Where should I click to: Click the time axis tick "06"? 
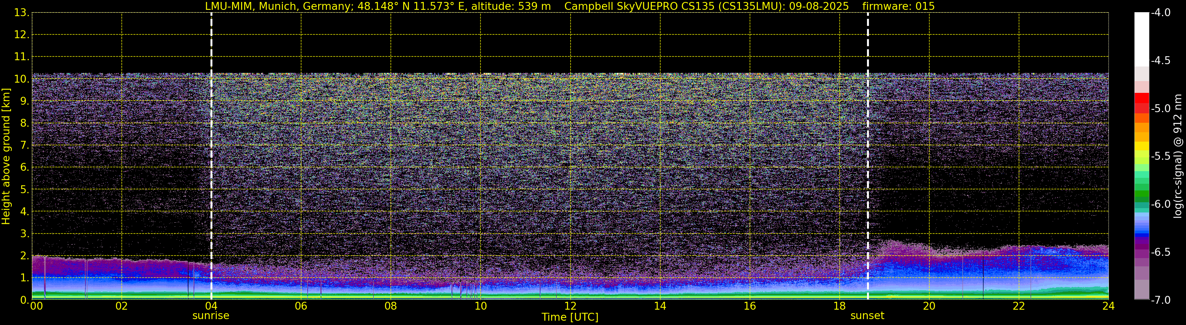(x=301, y=307)
